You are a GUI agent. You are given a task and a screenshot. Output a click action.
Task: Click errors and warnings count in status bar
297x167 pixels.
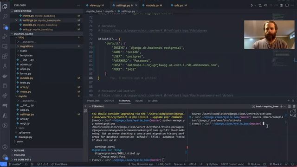(x=42, y=164)
